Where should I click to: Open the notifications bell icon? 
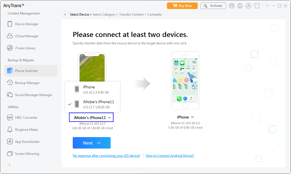240,6
